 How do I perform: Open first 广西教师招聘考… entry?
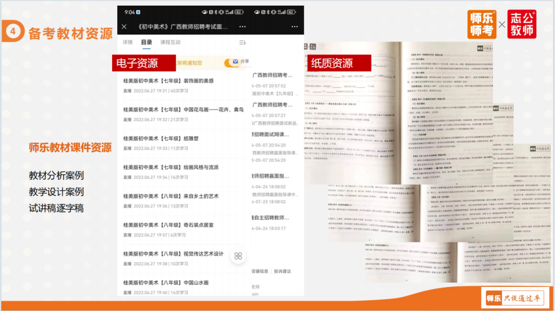point(272,75)
